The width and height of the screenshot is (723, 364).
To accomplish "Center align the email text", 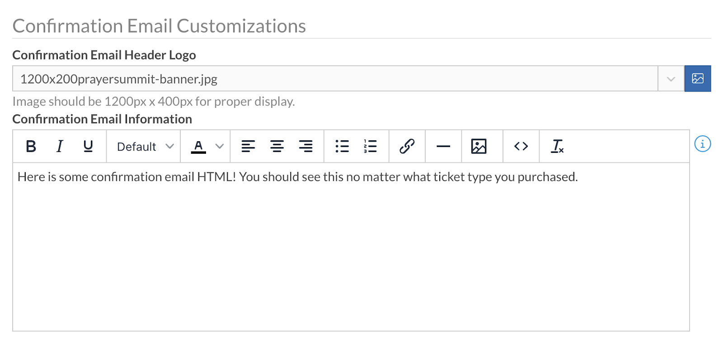I will (277, 146).
